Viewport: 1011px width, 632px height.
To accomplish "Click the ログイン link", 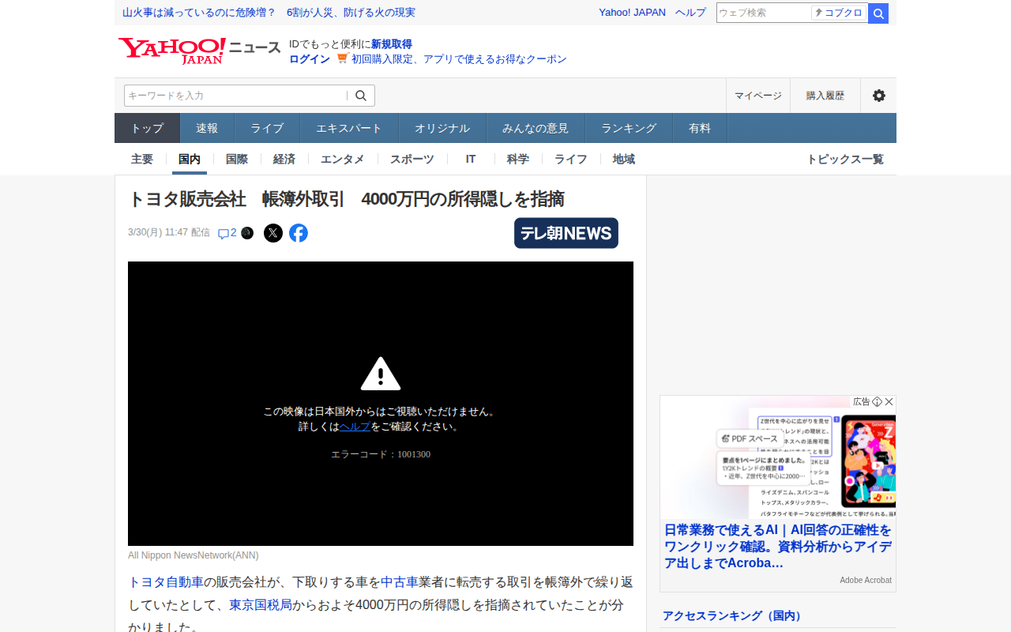I will 310,59.
